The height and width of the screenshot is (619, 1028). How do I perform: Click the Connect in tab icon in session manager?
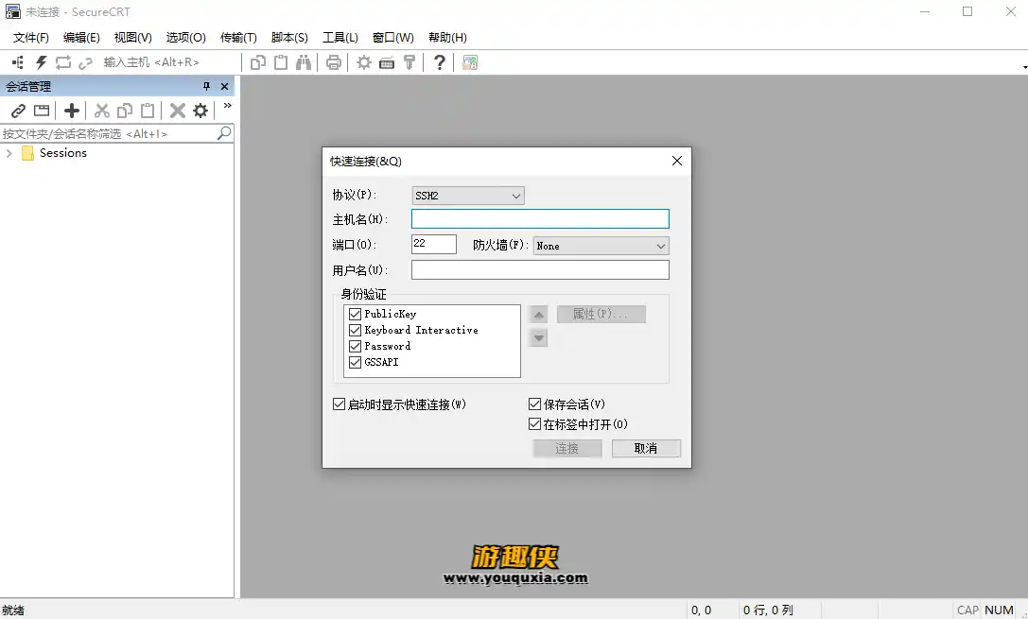[x=42, y=111]
